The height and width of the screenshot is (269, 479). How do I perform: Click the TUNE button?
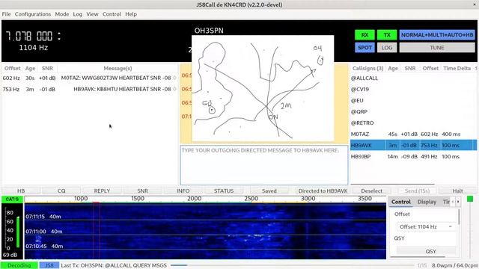[x=437, y=48]
